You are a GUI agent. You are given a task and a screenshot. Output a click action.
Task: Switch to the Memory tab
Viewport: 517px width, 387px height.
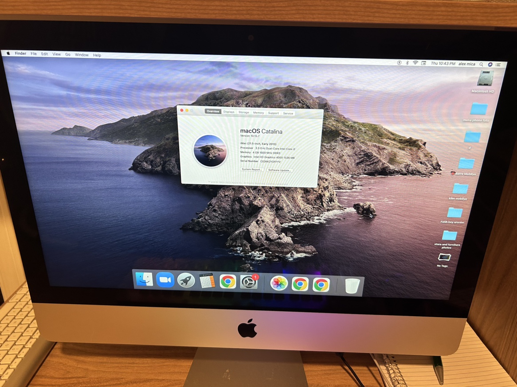click(x=258, y=112)
